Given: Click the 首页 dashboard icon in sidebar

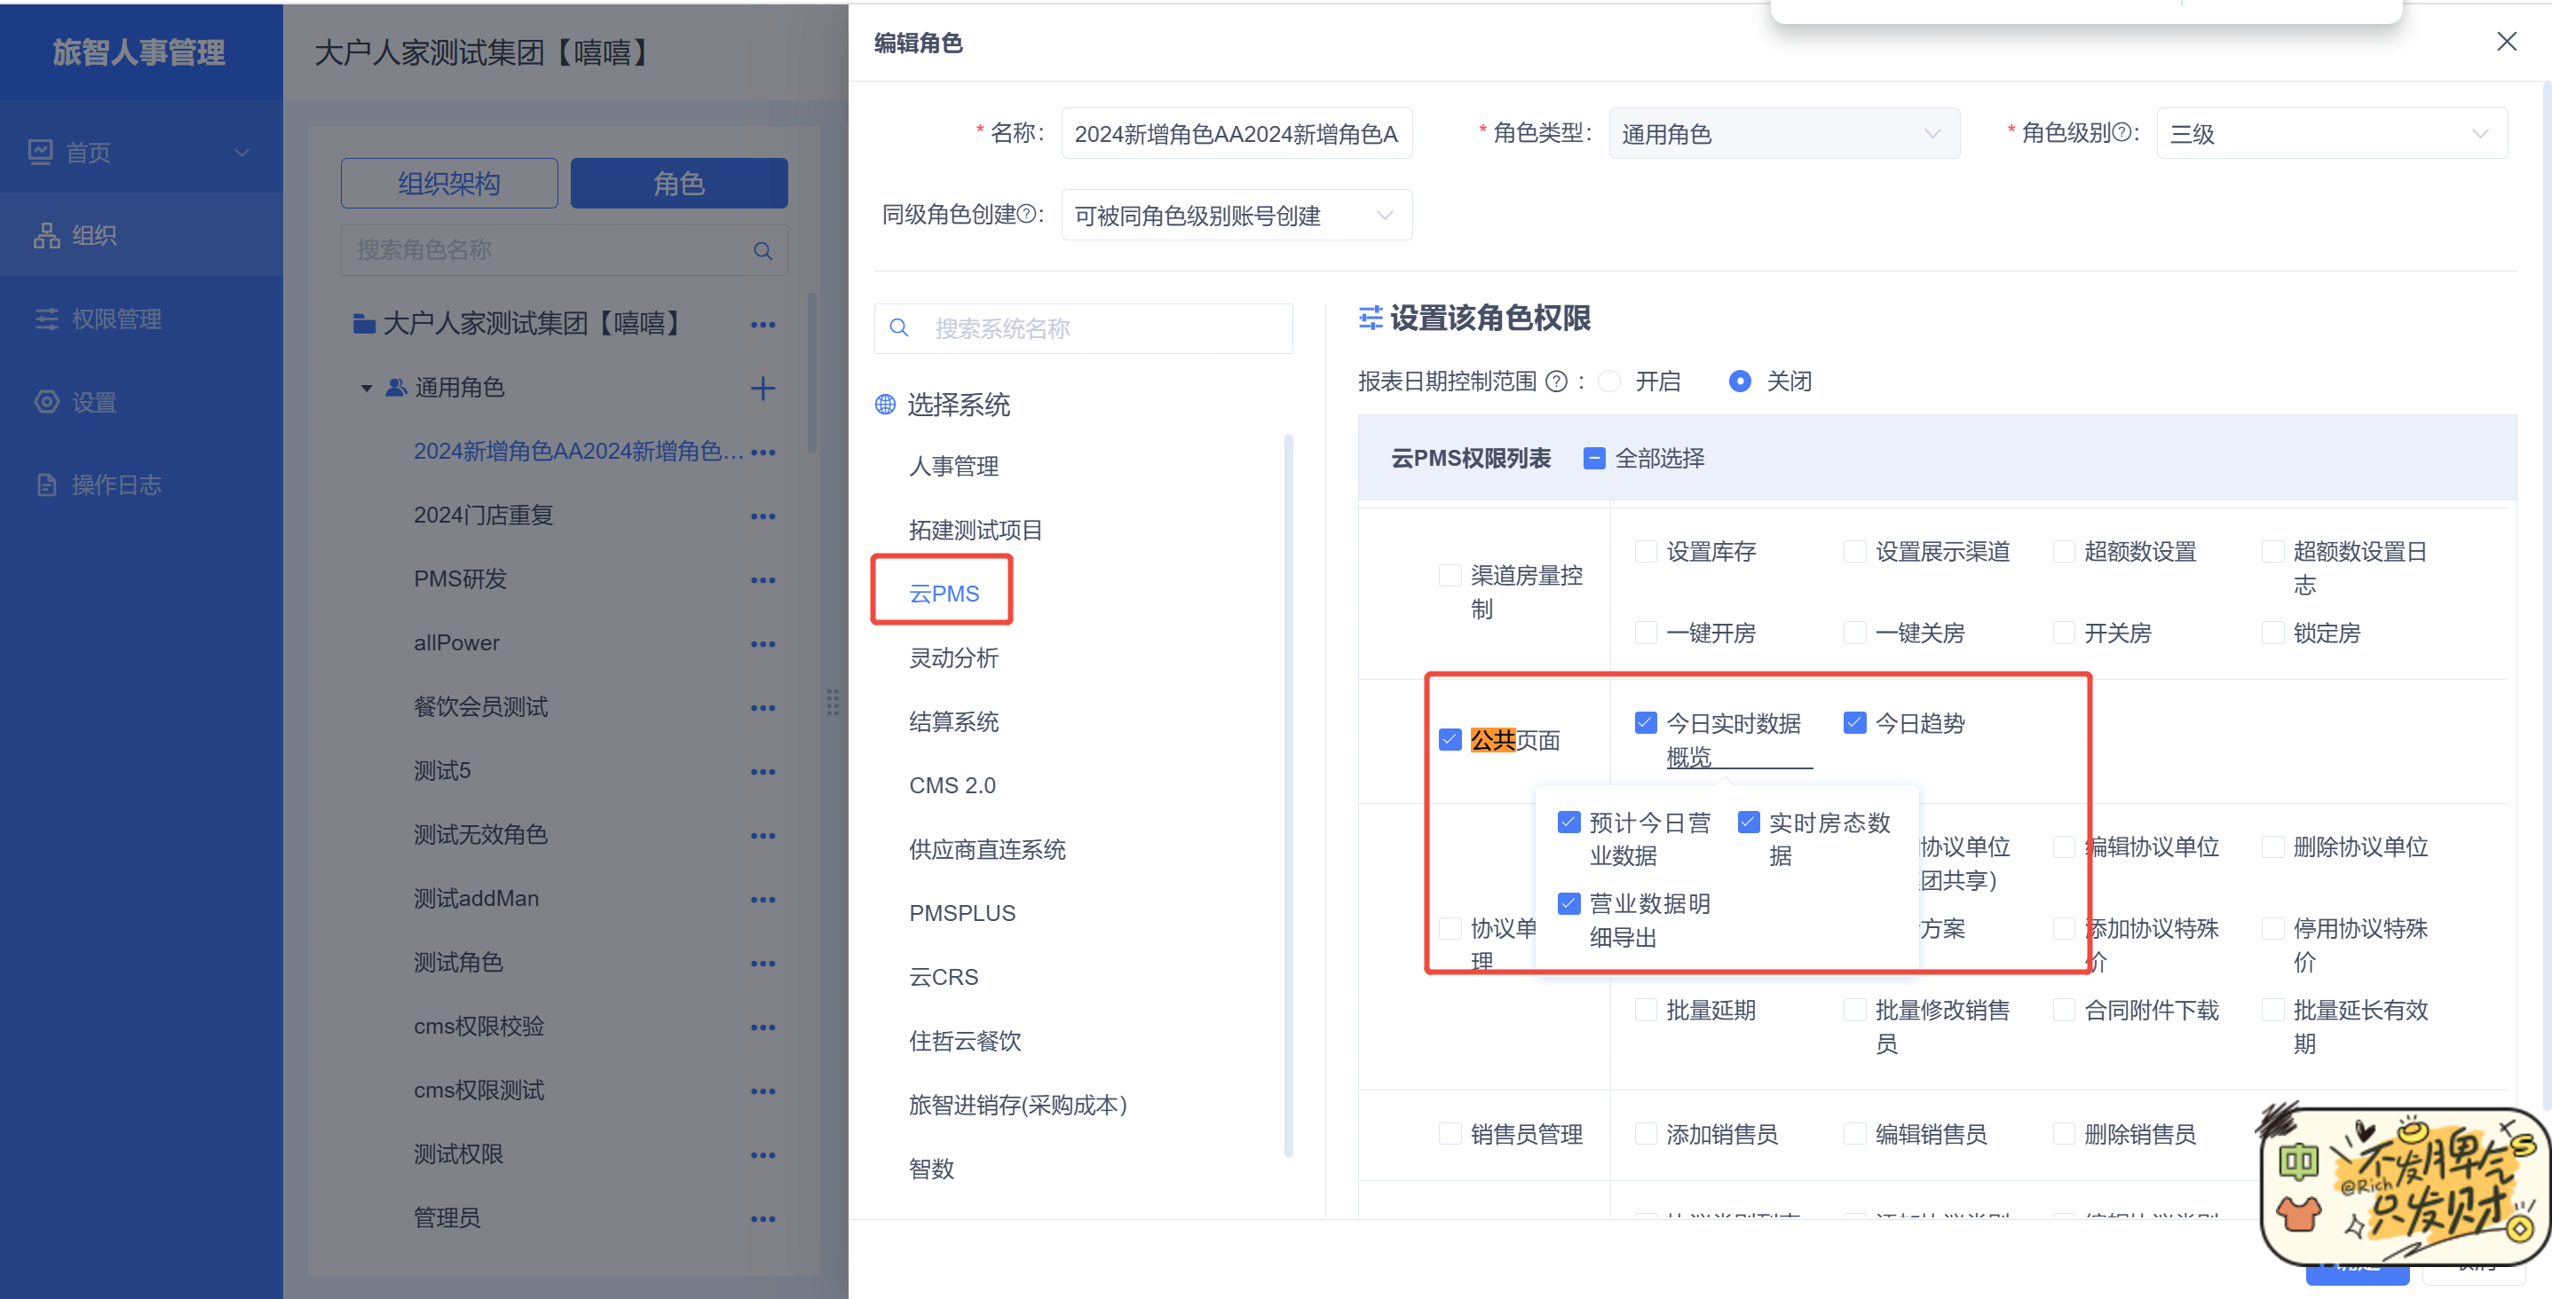Looking at the screenshot, I should tap(41, 152).
